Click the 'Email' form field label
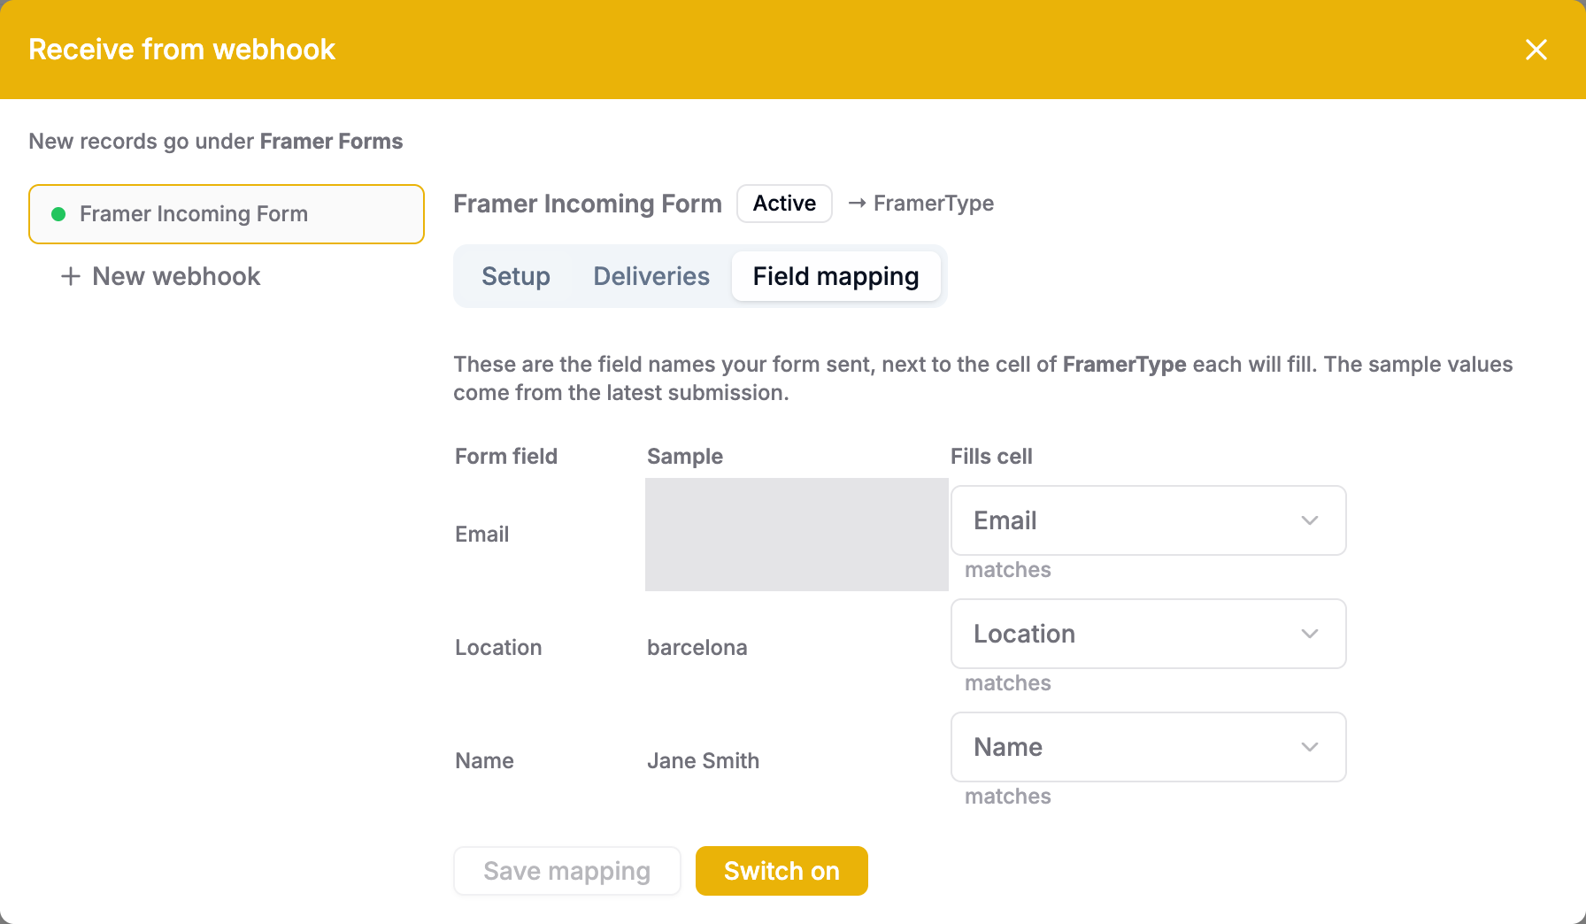This screenshot has height=924, width=1586. click(482, 535)
